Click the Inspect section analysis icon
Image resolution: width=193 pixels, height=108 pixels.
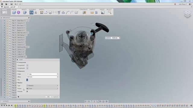coord(96,12)
